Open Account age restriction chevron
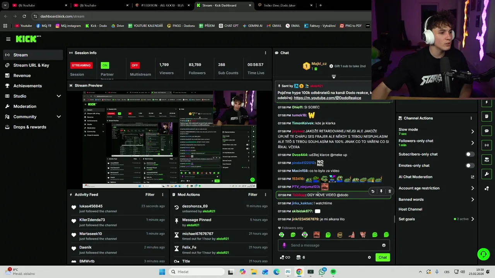This screenshot has width=495, height=278. [x=472, y=188]
